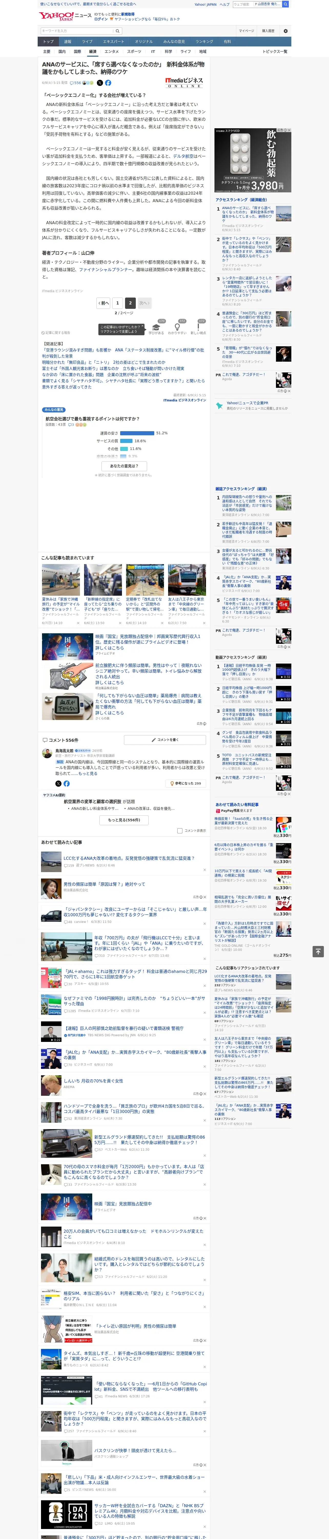Click the コメントを書く button
329x1539 pixels.
tap(165, 740)
